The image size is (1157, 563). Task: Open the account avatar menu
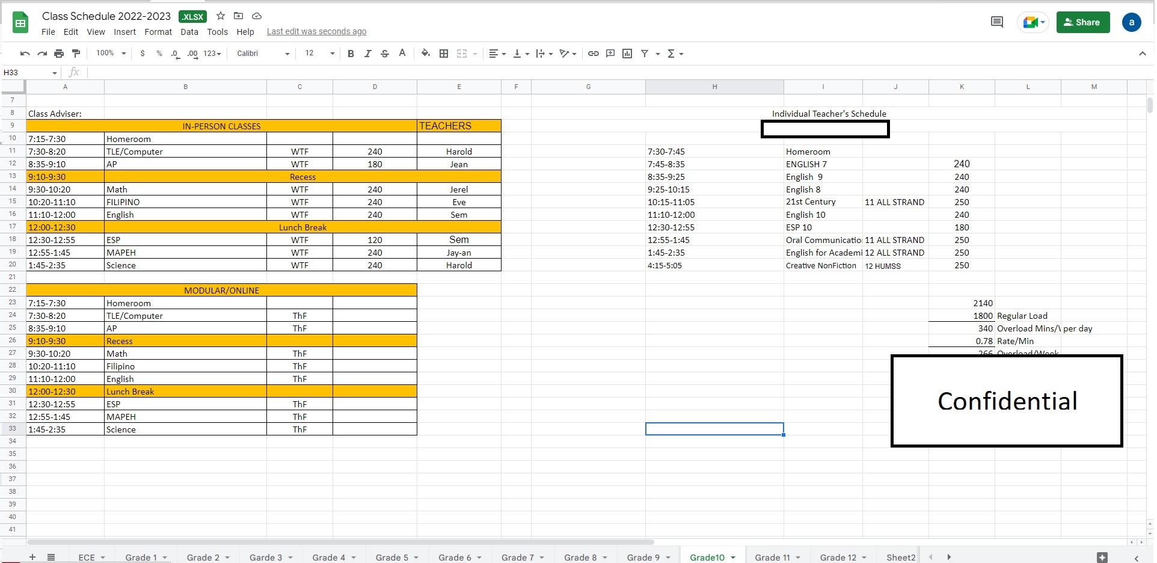tap(1132, 22)
